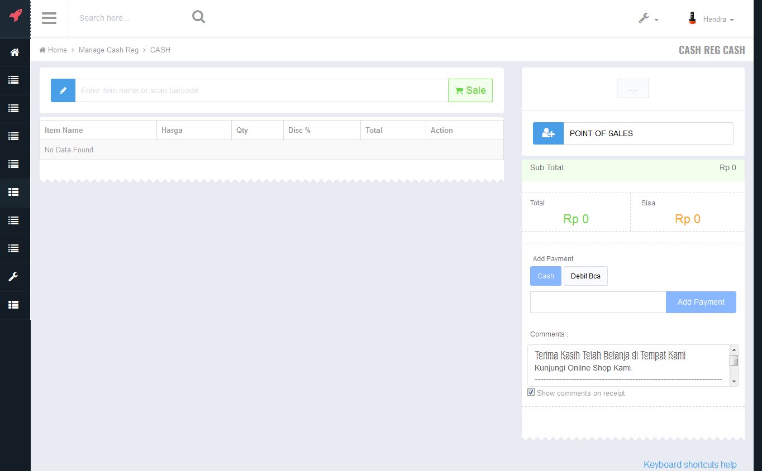
Task: Open Keyboard shortcuts help link
Action: 690,464
